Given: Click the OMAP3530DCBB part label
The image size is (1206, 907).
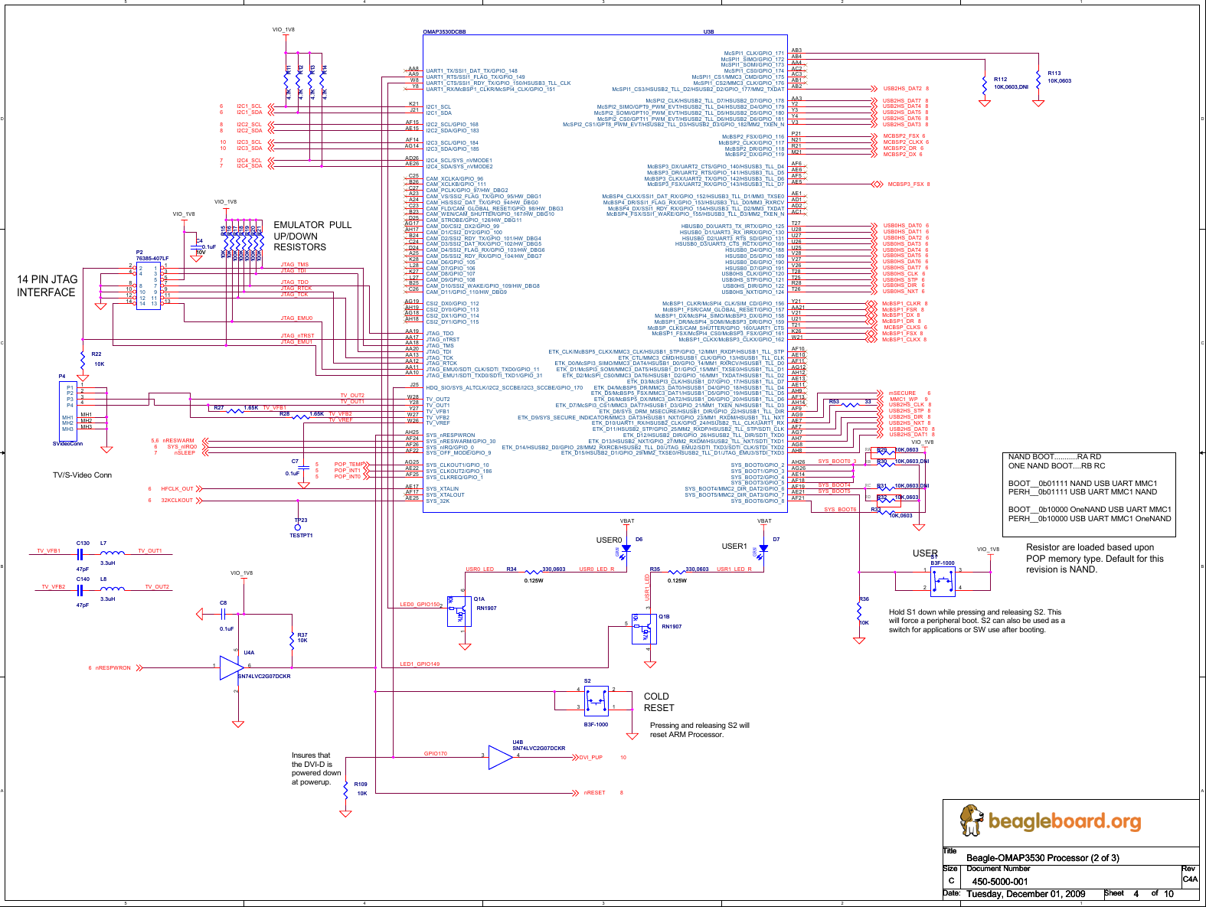Looking at the screenshot, I should click(x=444, y=32).
